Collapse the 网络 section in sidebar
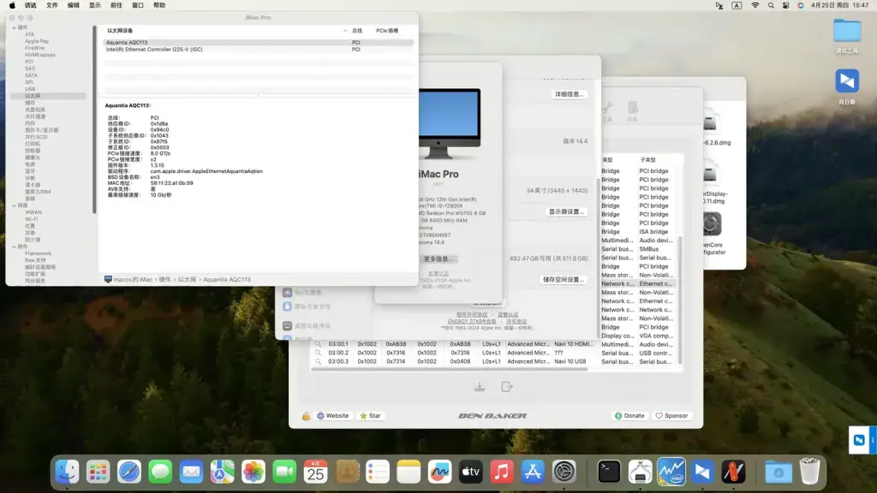 tap(14, 205)
